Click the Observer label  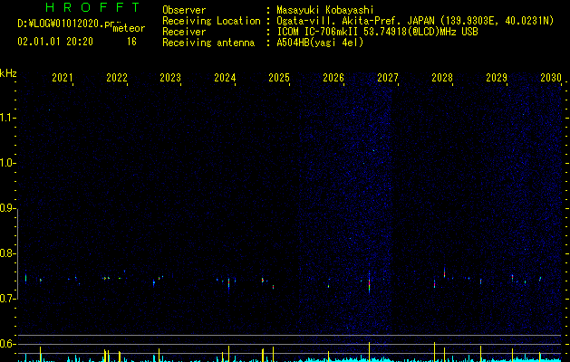(184, 10)
